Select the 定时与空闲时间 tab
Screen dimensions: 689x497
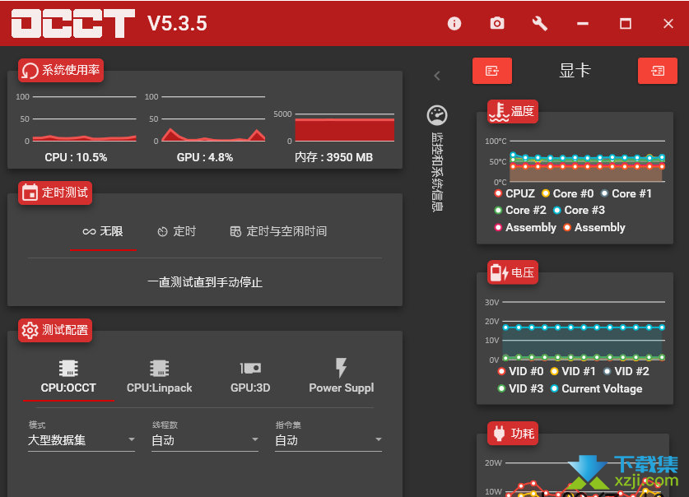(x=278, y=231)
